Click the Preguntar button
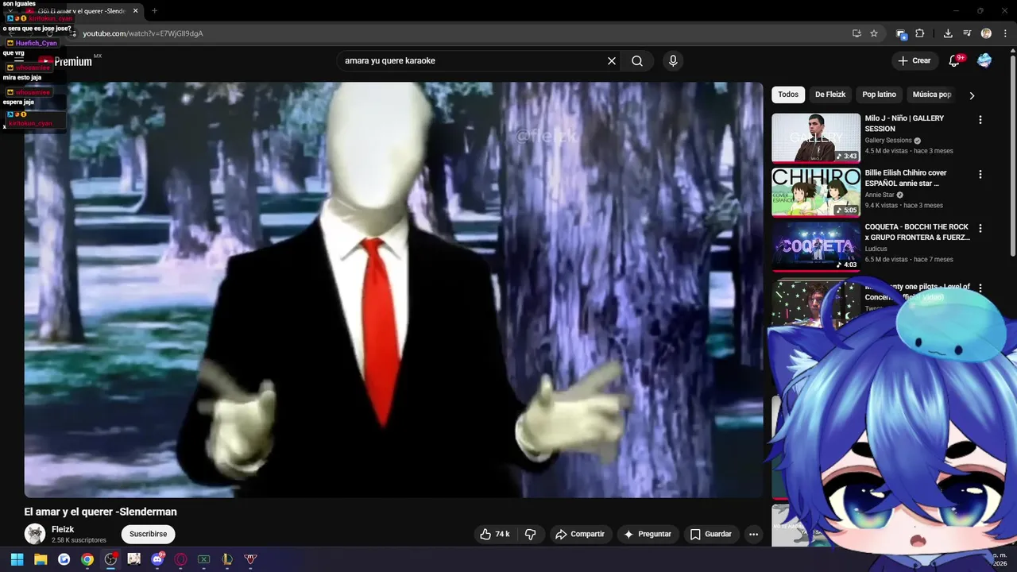Viewport: 1017px width, 572px height. pos(648,534)
